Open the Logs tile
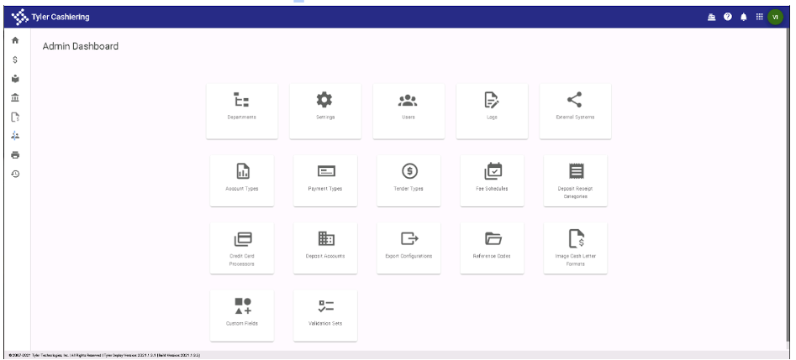Image resolution: width=796 pixels, height=360 pixels. [x=492, y=112]
